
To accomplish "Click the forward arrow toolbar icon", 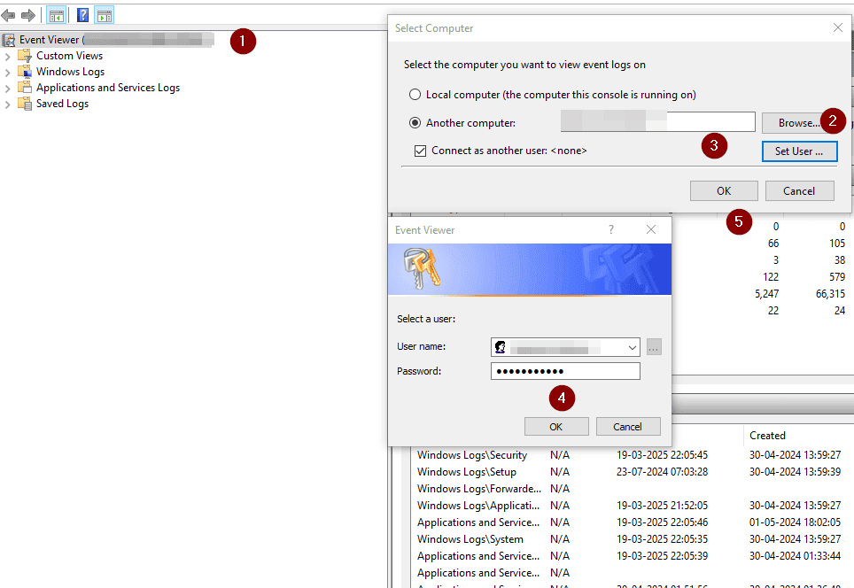I will [27, 15].
